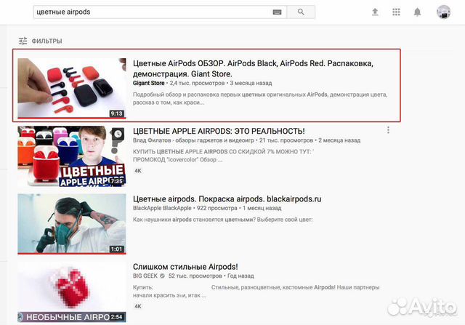Viewport: 465px width, 325px height.
Task: Open the Gigant Store channel link
Action: tap(148, 83)
